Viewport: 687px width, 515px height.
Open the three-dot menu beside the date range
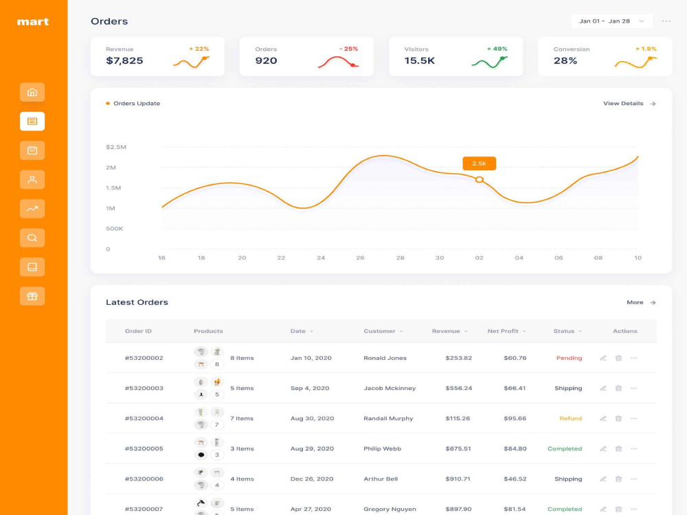coord(666,21)
